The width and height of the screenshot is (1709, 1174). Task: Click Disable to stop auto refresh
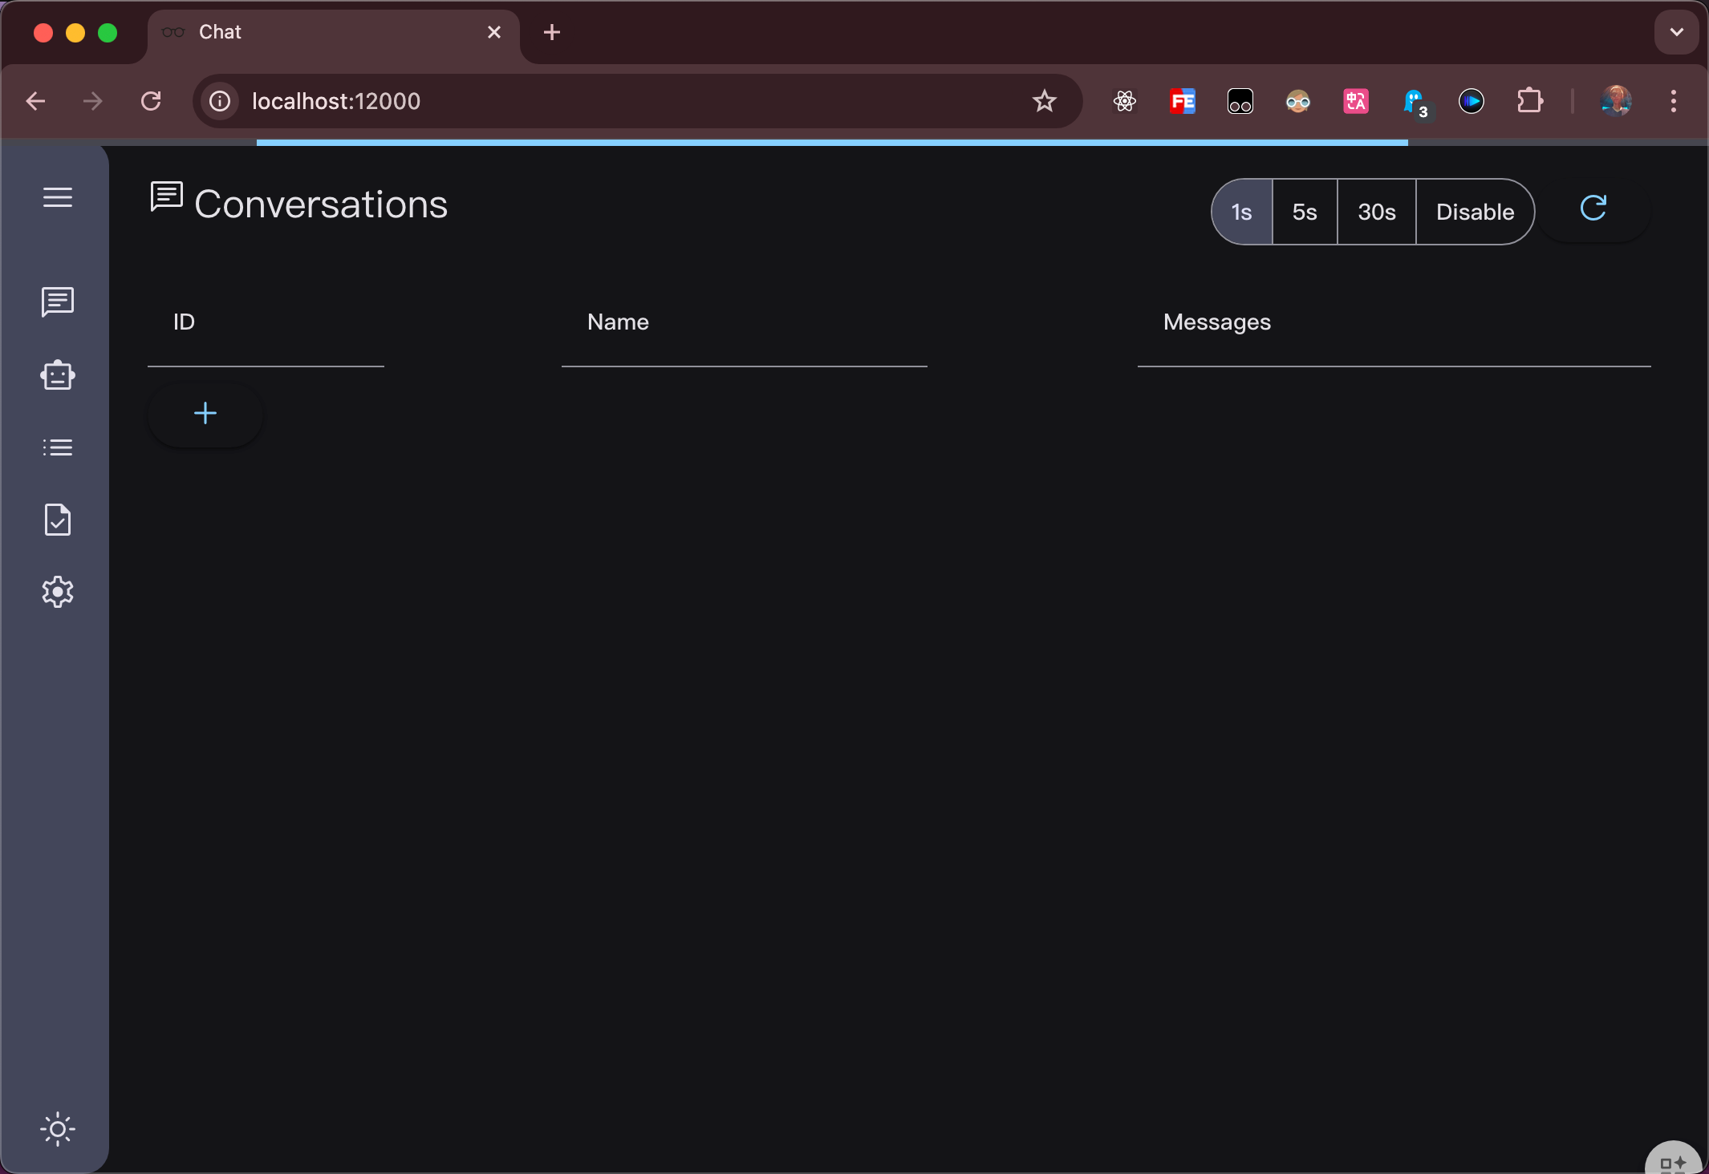[1475, 213]
